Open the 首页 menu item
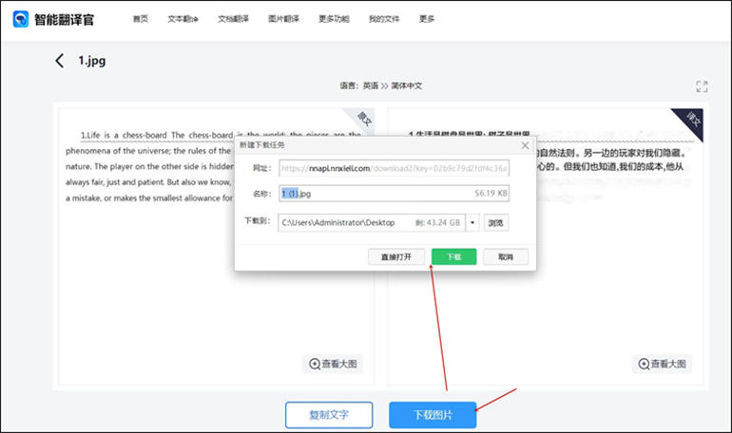Viewport: 732px width, 433px height. pos(141,19)
